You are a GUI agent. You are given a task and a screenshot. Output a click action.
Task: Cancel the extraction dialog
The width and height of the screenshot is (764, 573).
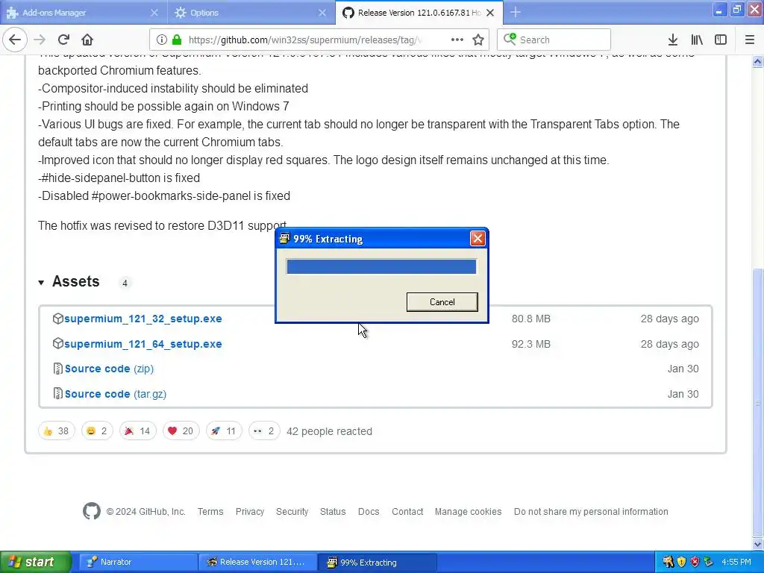click(442, 302)
